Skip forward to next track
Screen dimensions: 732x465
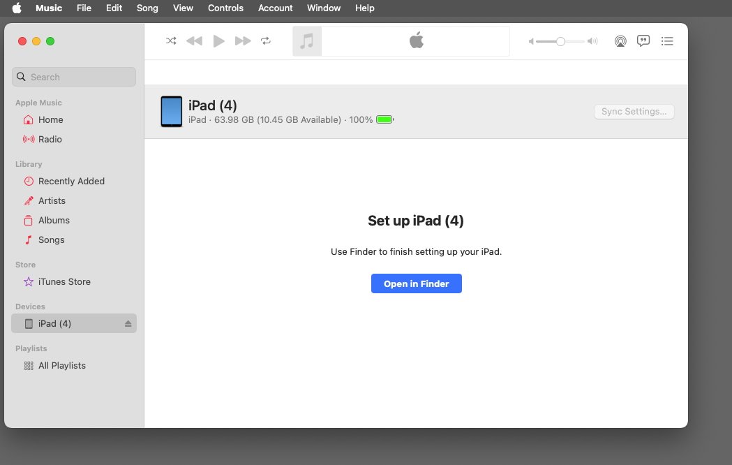tap(242, 41)
